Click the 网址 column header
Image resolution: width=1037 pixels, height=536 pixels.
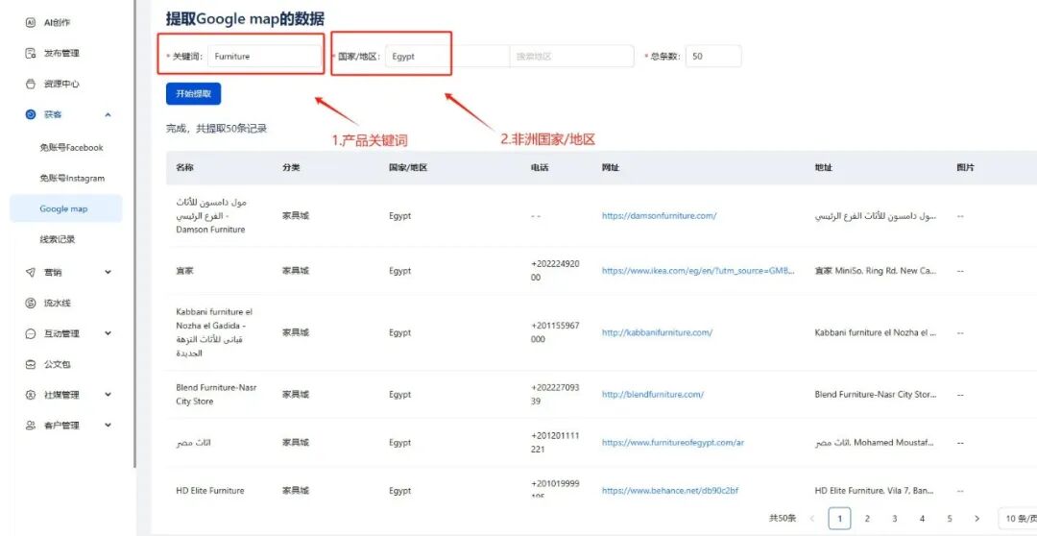coord(611,167)
